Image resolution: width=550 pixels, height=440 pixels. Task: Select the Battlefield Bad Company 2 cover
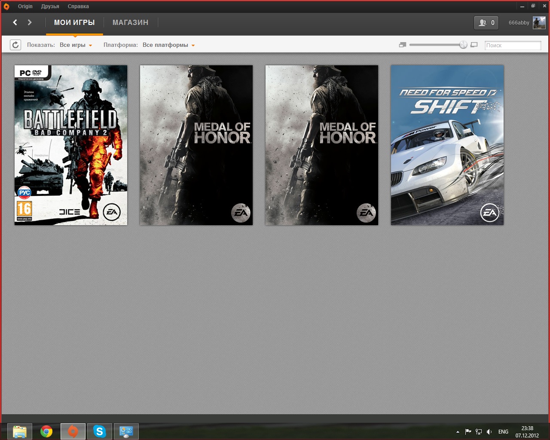[71, 145]
